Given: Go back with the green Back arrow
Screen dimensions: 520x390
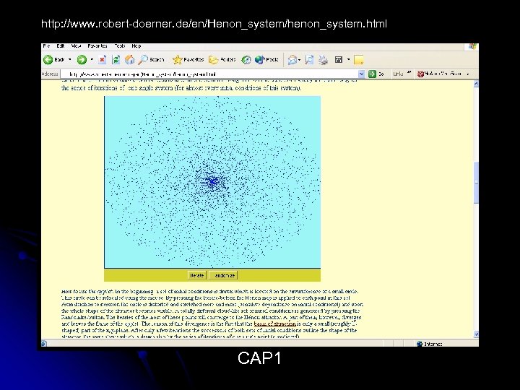Looking at the screenshot, I should [53, 60].
